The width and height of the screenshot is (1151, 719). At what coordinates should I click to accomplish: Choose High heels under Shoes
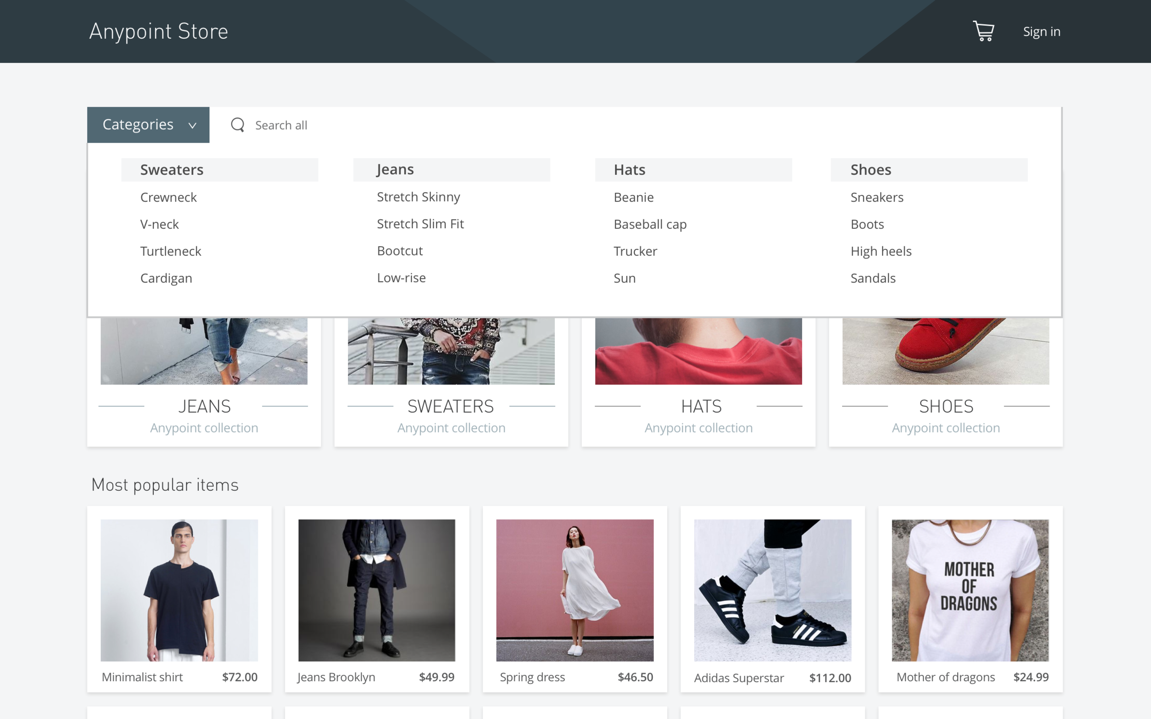coord(881,251)
